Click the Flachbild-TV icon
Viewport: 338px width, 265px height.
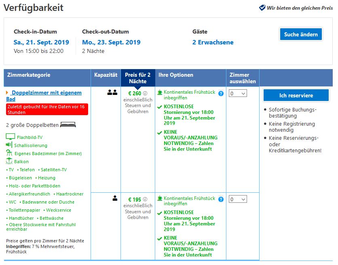tap(11, 137)
